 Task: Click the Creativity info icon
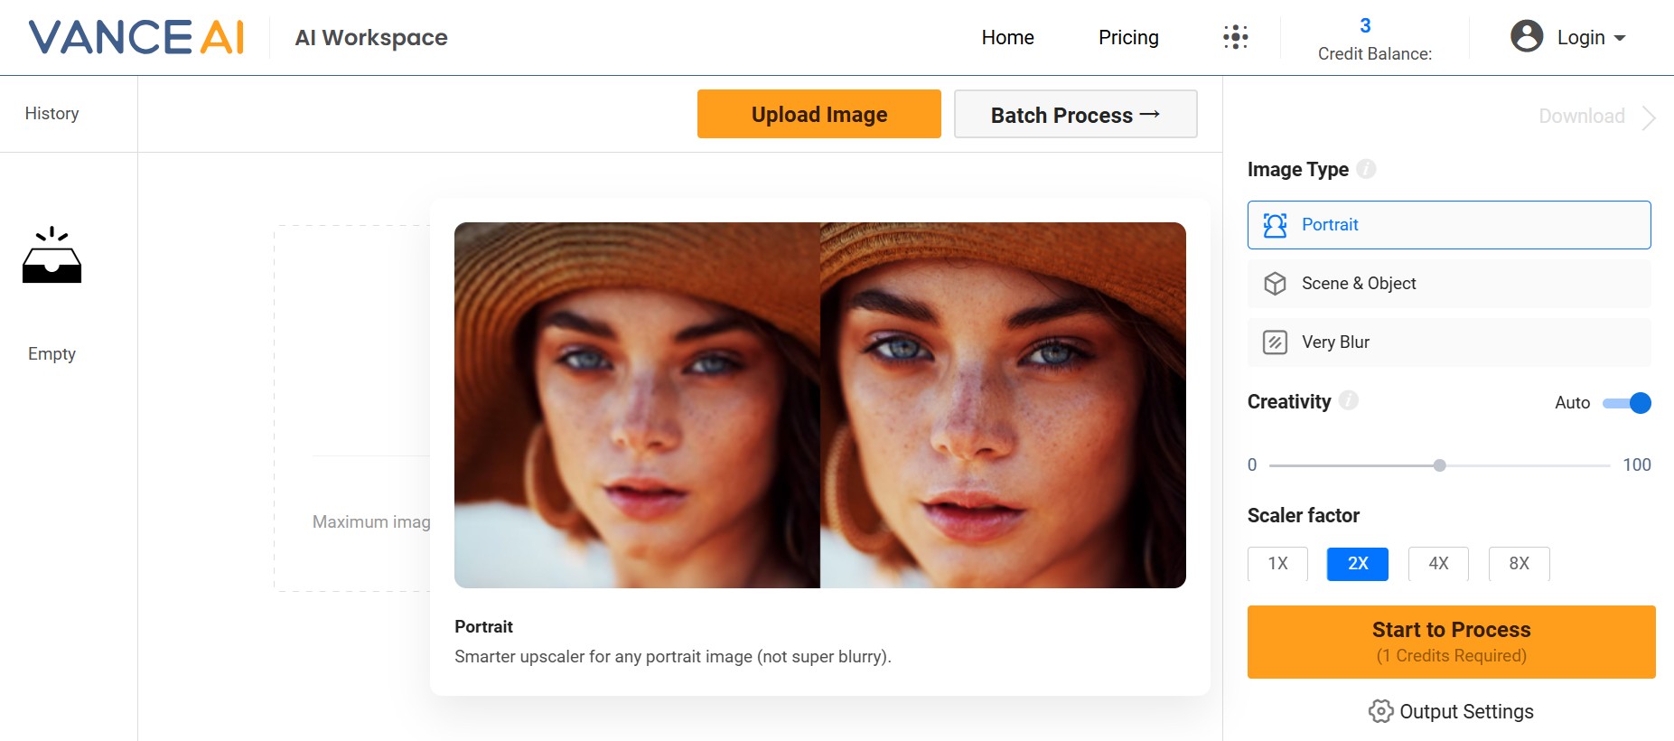pos(1348,400)
